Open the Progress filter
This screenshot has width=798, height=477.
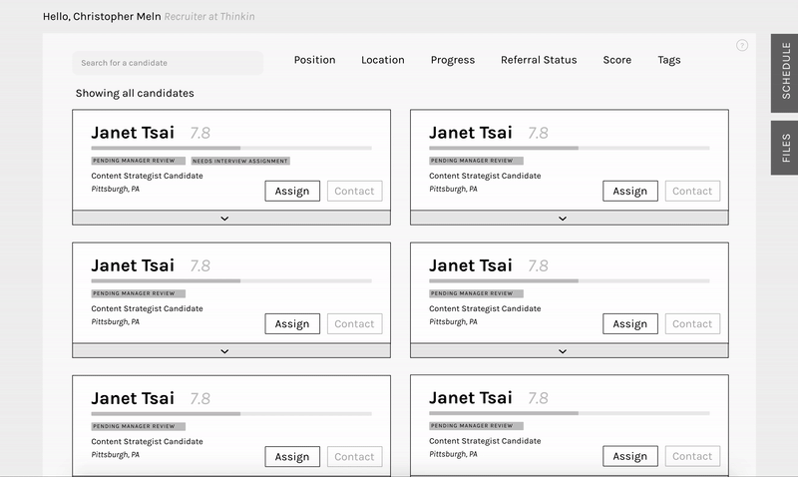453,60
